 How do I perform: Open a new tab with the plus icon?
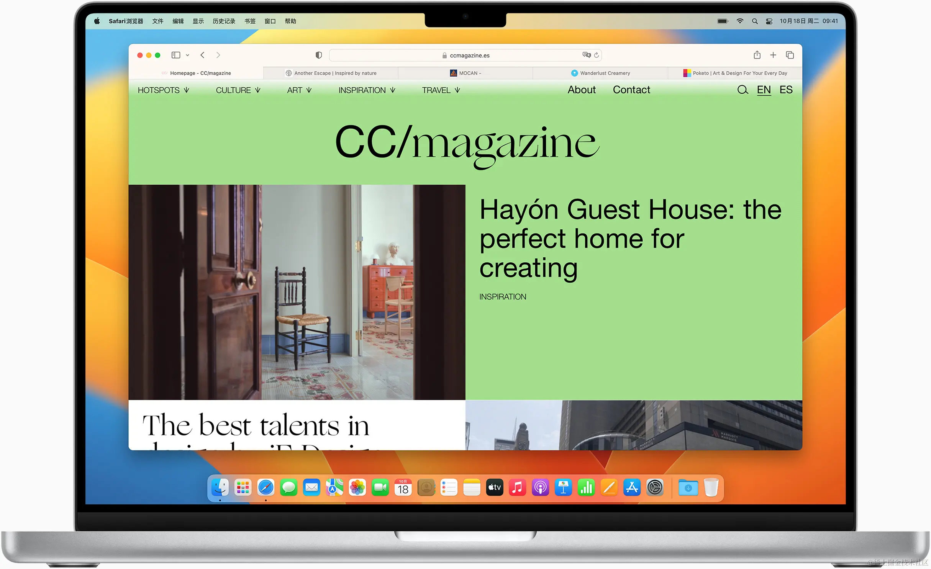point(773,55)
